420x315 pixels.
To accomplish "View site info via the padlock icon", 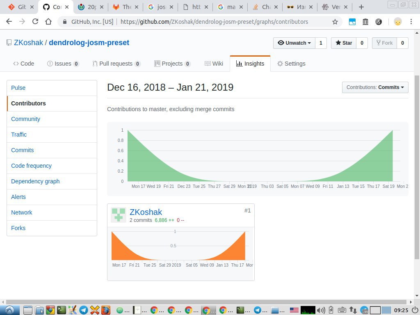I will pos(64,22).
